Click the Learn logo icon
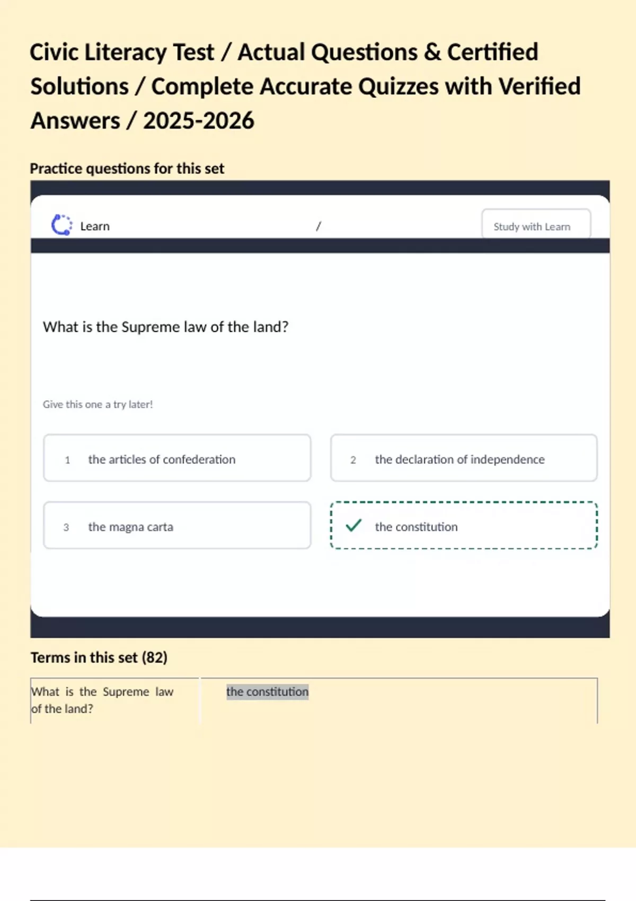 coord(61,225)
